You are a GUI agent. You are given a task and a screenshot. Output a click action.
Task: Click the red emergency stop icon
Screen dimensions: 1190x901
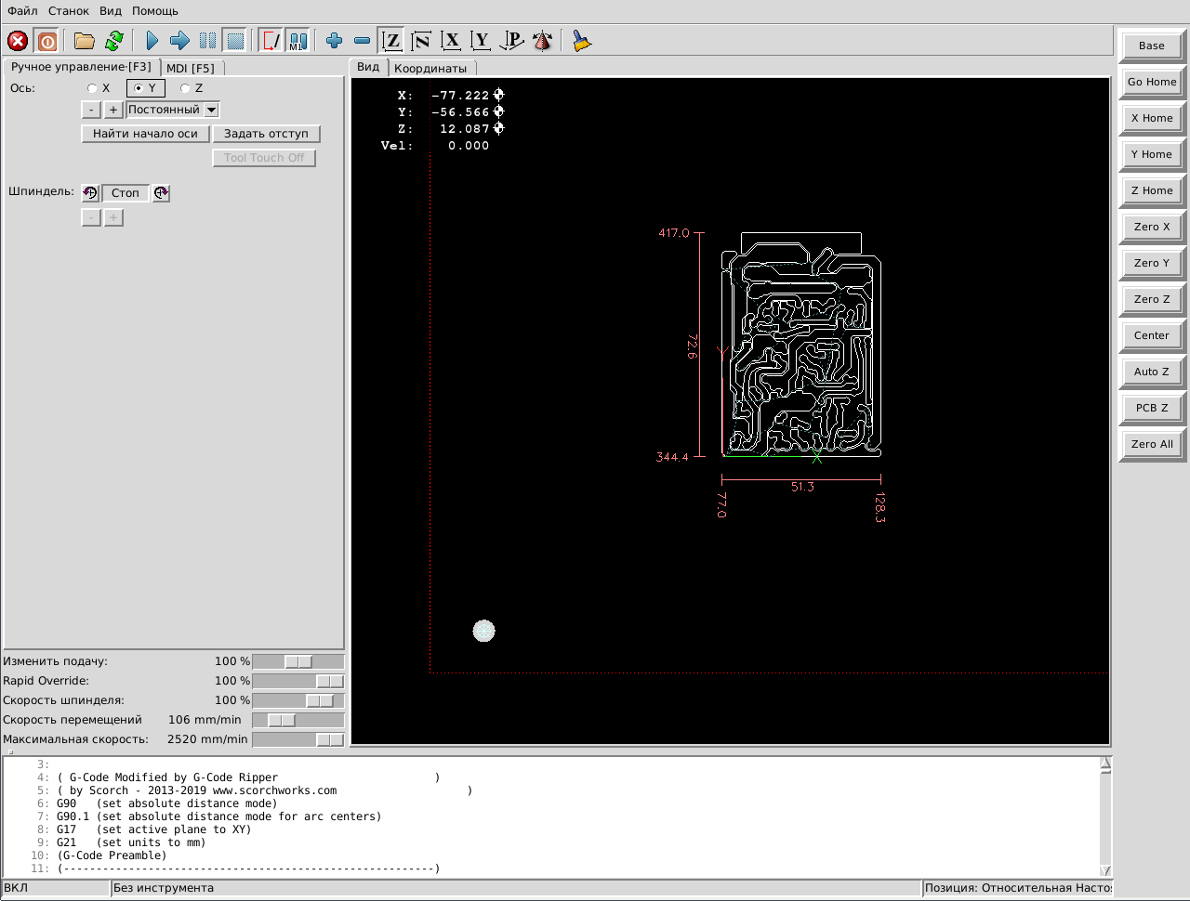18,41
